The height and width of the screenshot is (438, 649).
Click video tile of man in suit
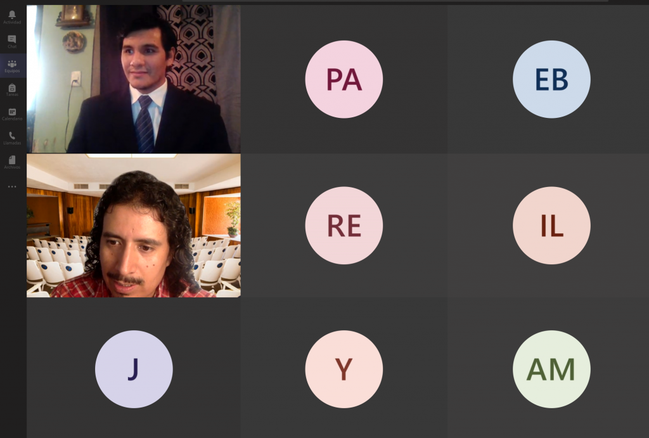pos(133,79)
